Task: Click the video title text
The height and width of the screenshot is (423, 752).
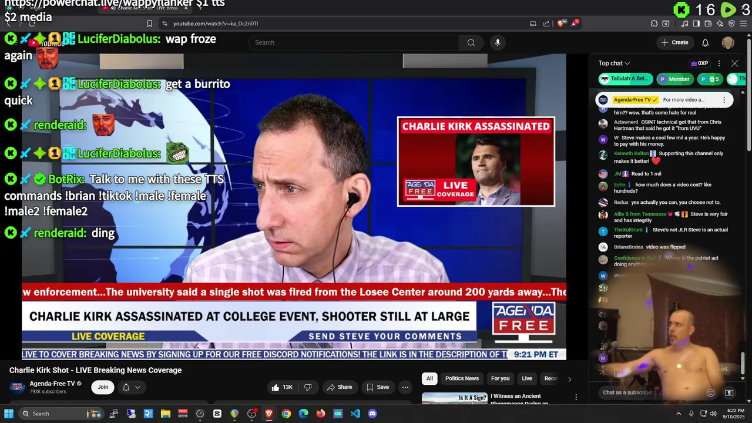Action: coord(96,370)
